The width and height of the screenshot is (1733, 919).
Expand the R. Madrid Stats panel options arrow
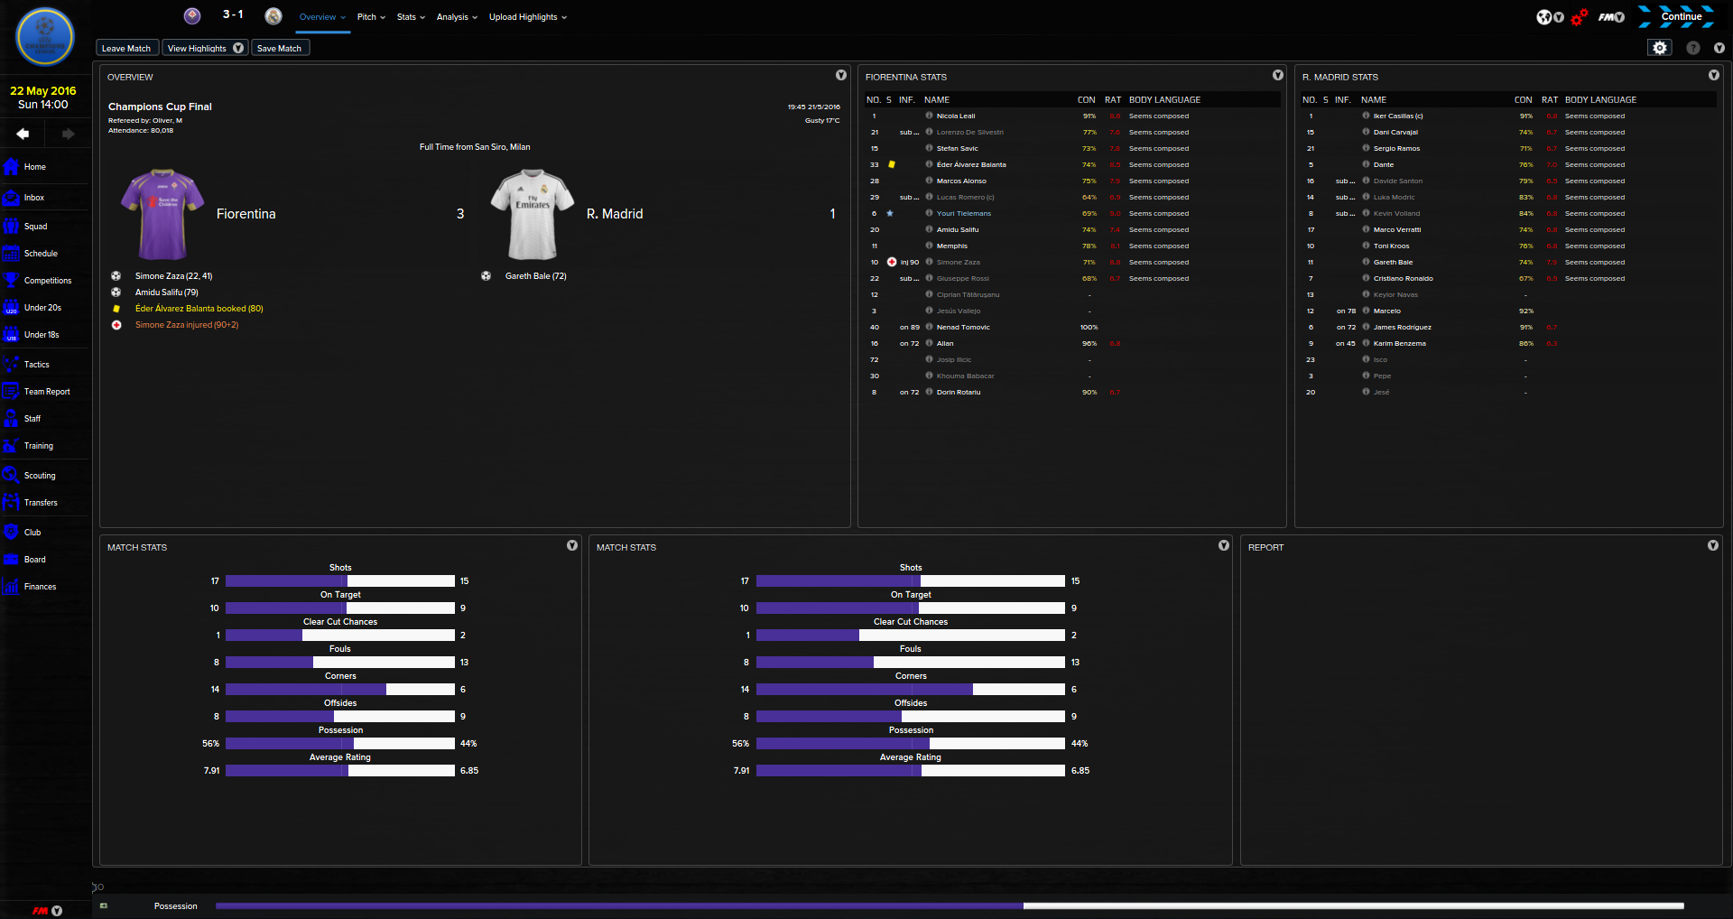[x=1714, y=75]
